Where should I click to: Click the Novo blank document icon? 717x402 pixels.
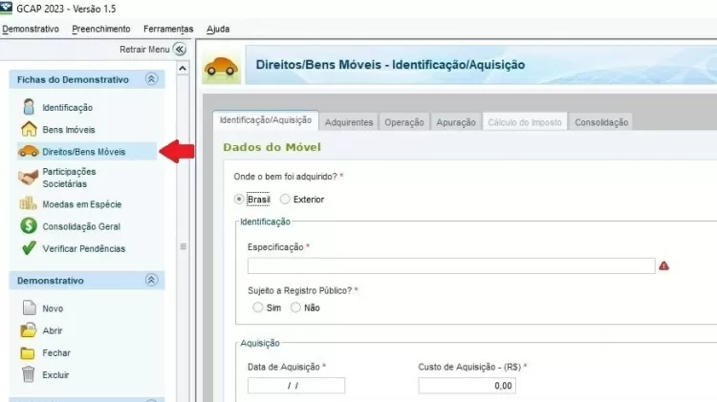coord(29,307)
